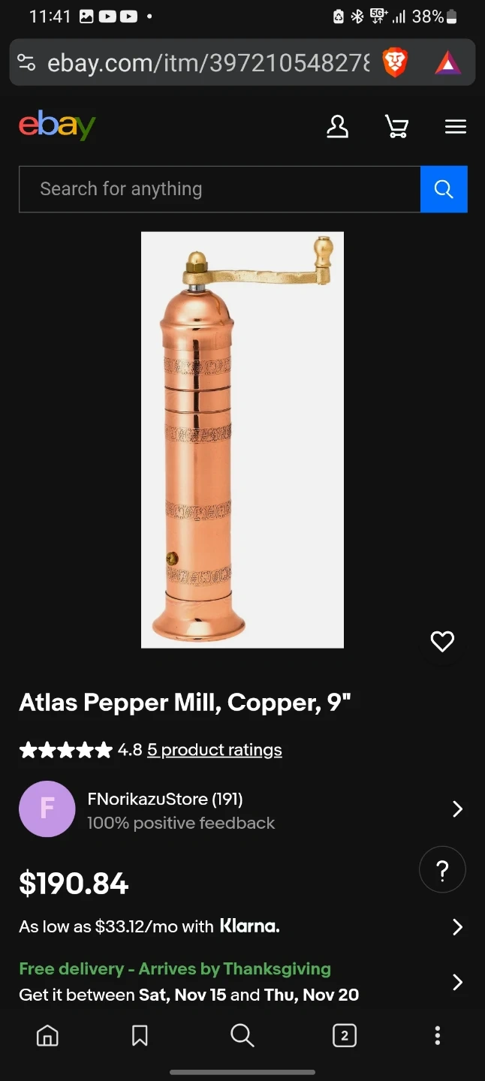Image resolution: width=485 pixels, height=1081 pixels.
Task: Expand FNorikazuStore seller details chevron
Action: (x=457, y=808)
